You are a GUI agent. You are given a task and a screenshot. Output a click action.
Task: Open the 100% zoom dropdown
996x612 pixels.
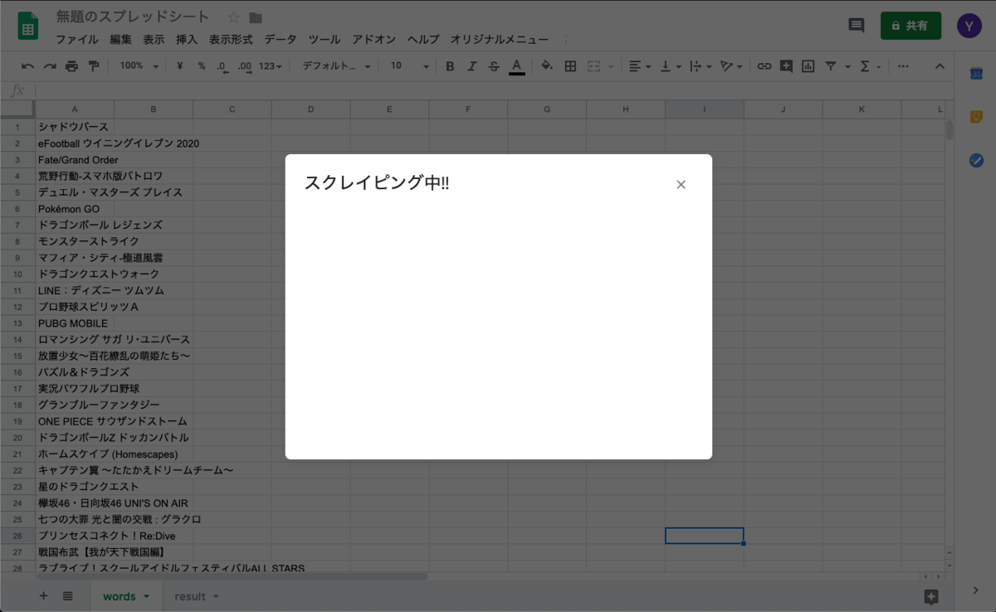pos(138,66)
